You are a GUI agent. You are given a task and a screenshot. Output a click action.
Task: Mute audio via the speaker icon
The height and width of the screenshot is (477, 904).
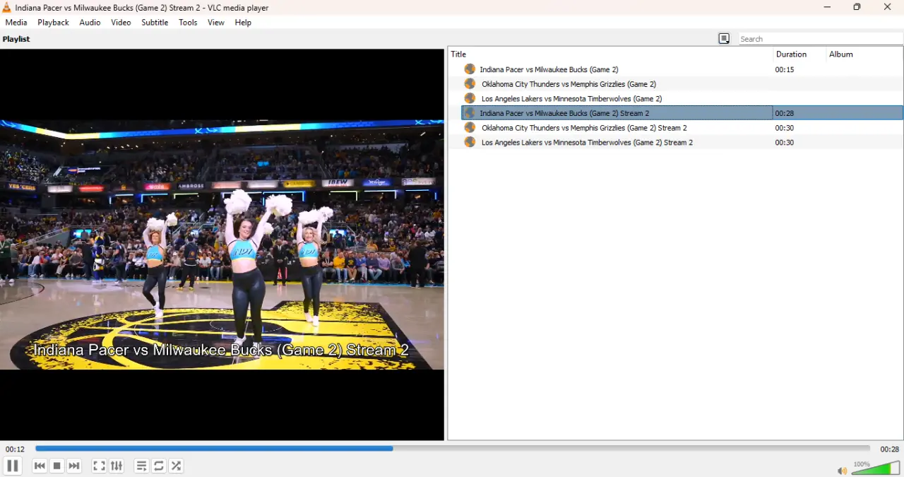click(842, 471)
